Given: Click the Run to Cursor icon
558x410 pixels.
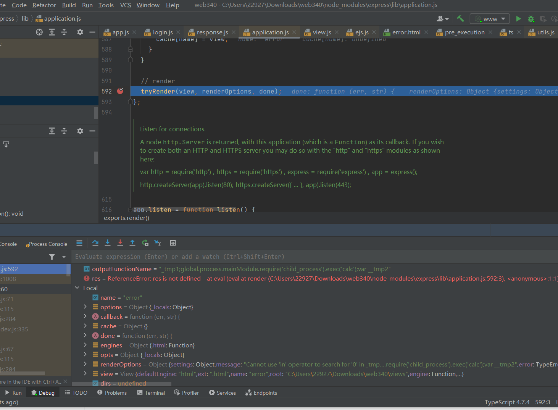Looking at the screenshot, I should click(157, 243).
